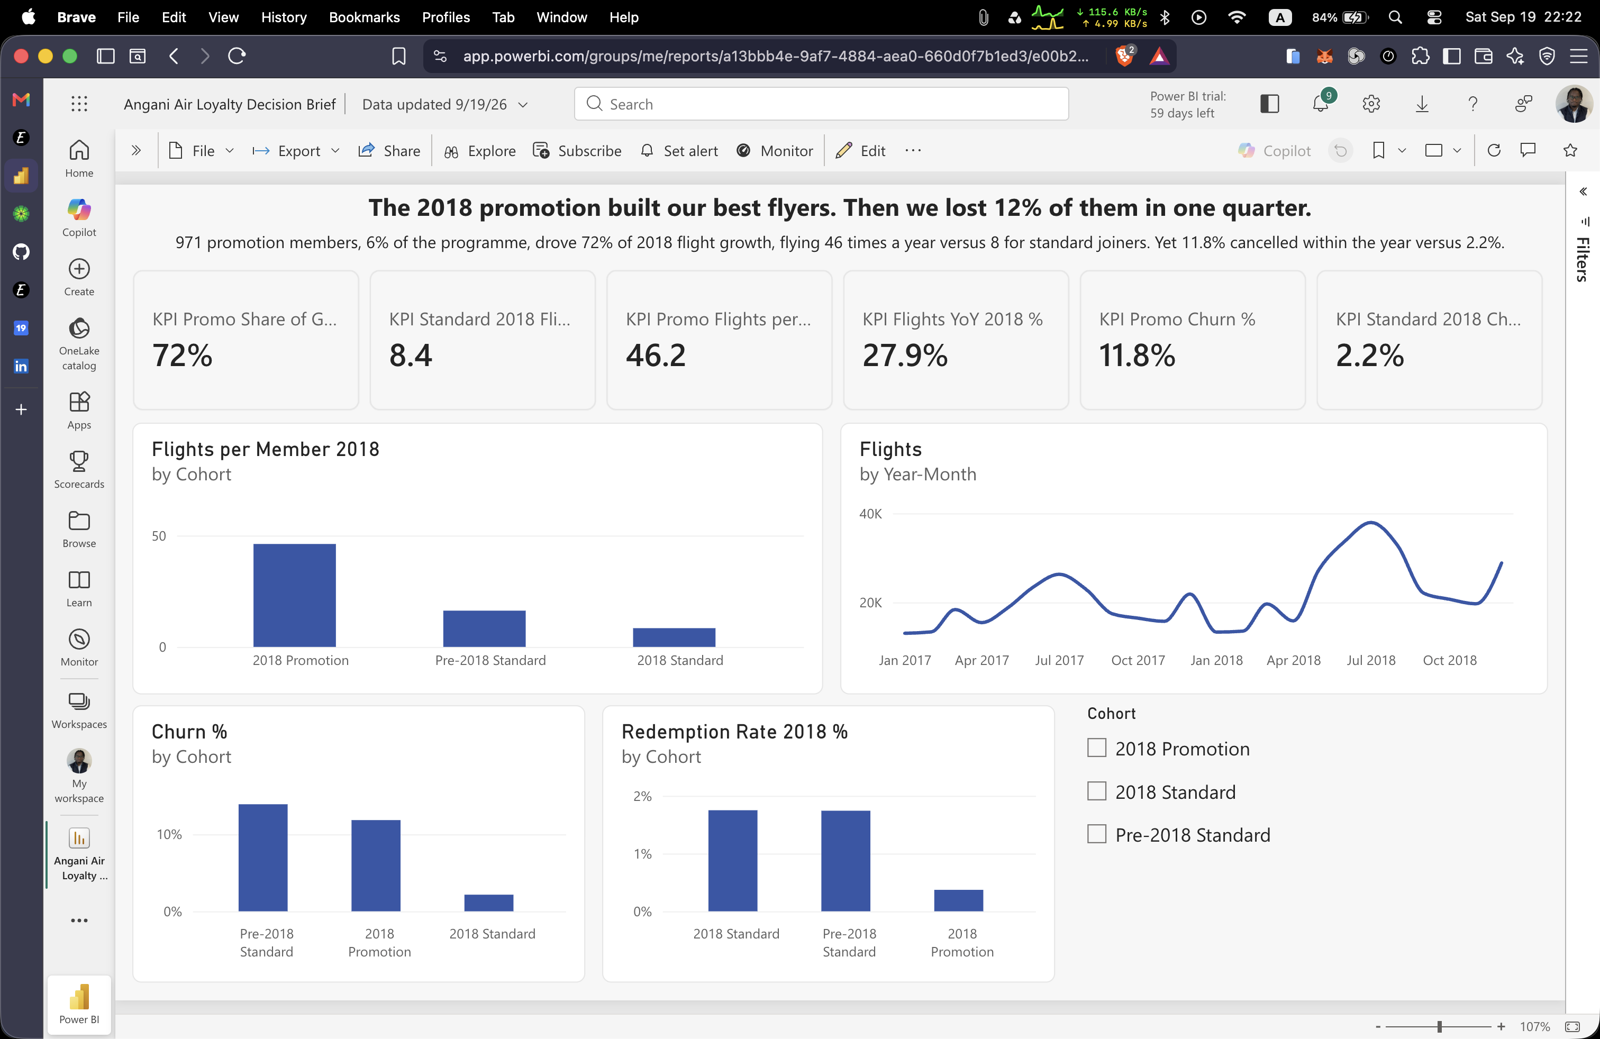The width and height of the screenshot is (1600, 1039).
Task: Open Workspaces list
Action: (x=79, y=710)
